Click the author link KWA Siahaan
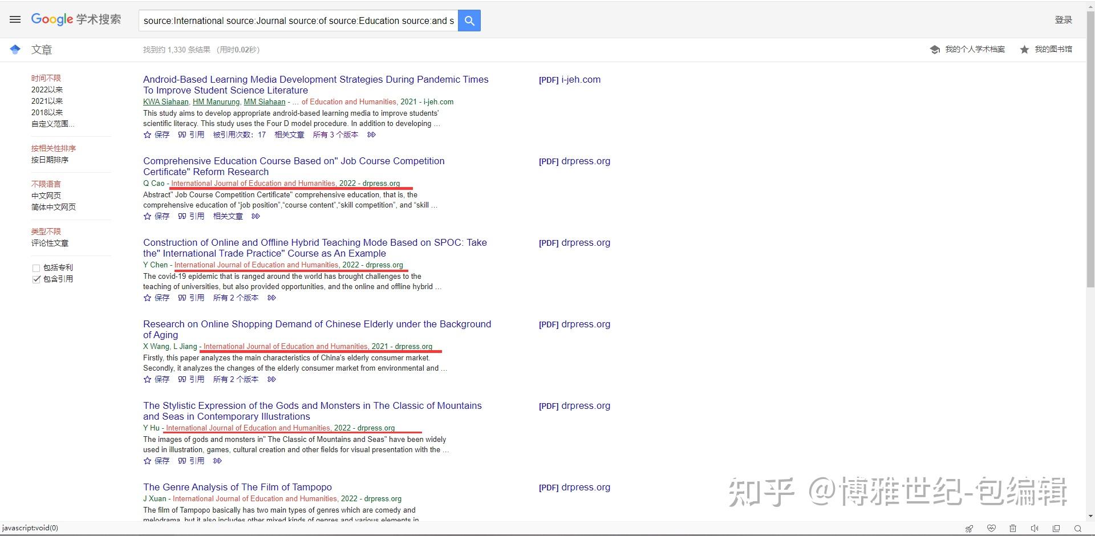1095x536 pixels. (x=165, y=102)
